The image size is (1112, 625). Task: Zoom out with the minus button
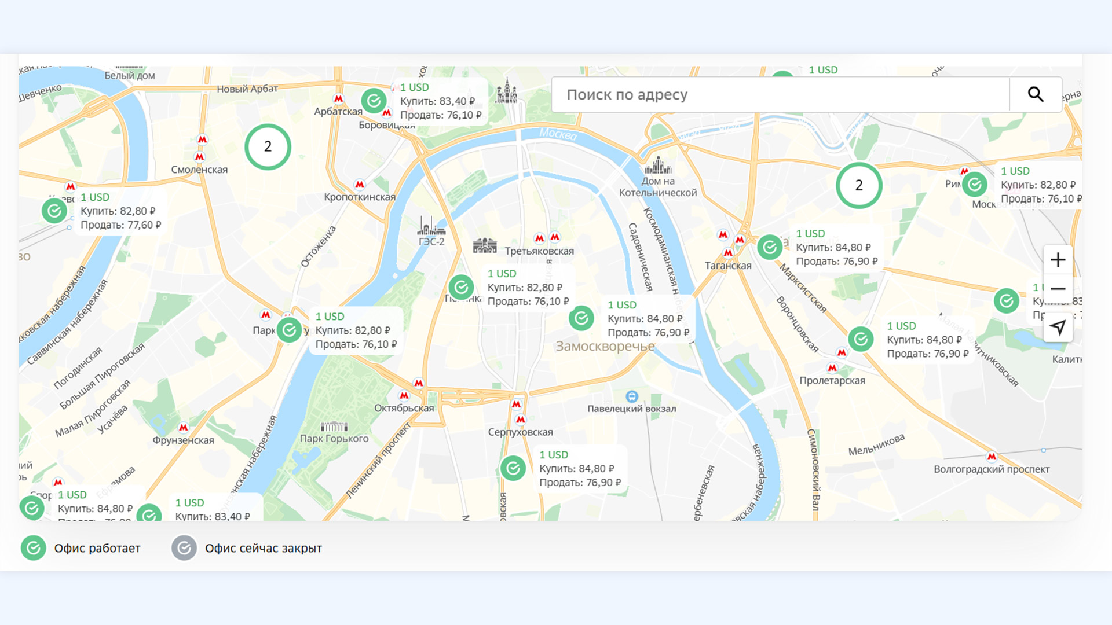[1058, 289]
